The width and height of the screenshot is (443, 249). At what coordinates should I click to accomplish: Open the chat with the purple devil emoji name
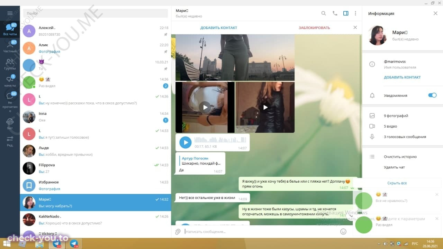point(96,65)
